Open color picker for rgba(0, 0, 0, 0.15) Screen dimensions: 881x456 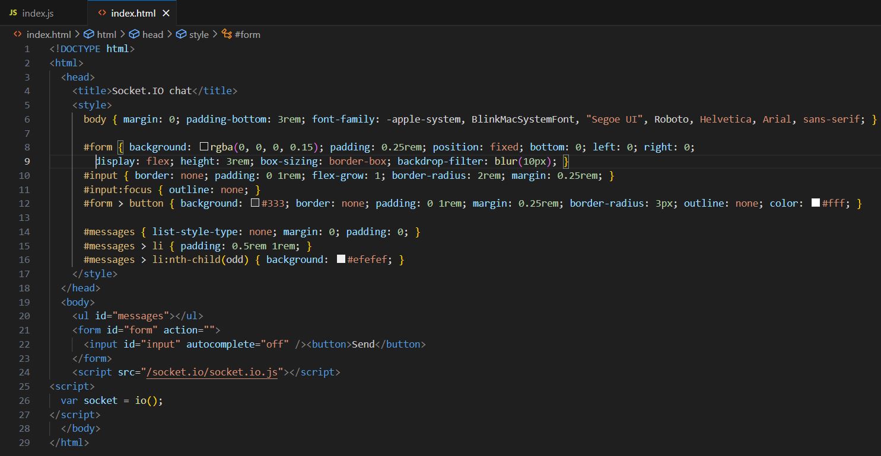(203, 147)
